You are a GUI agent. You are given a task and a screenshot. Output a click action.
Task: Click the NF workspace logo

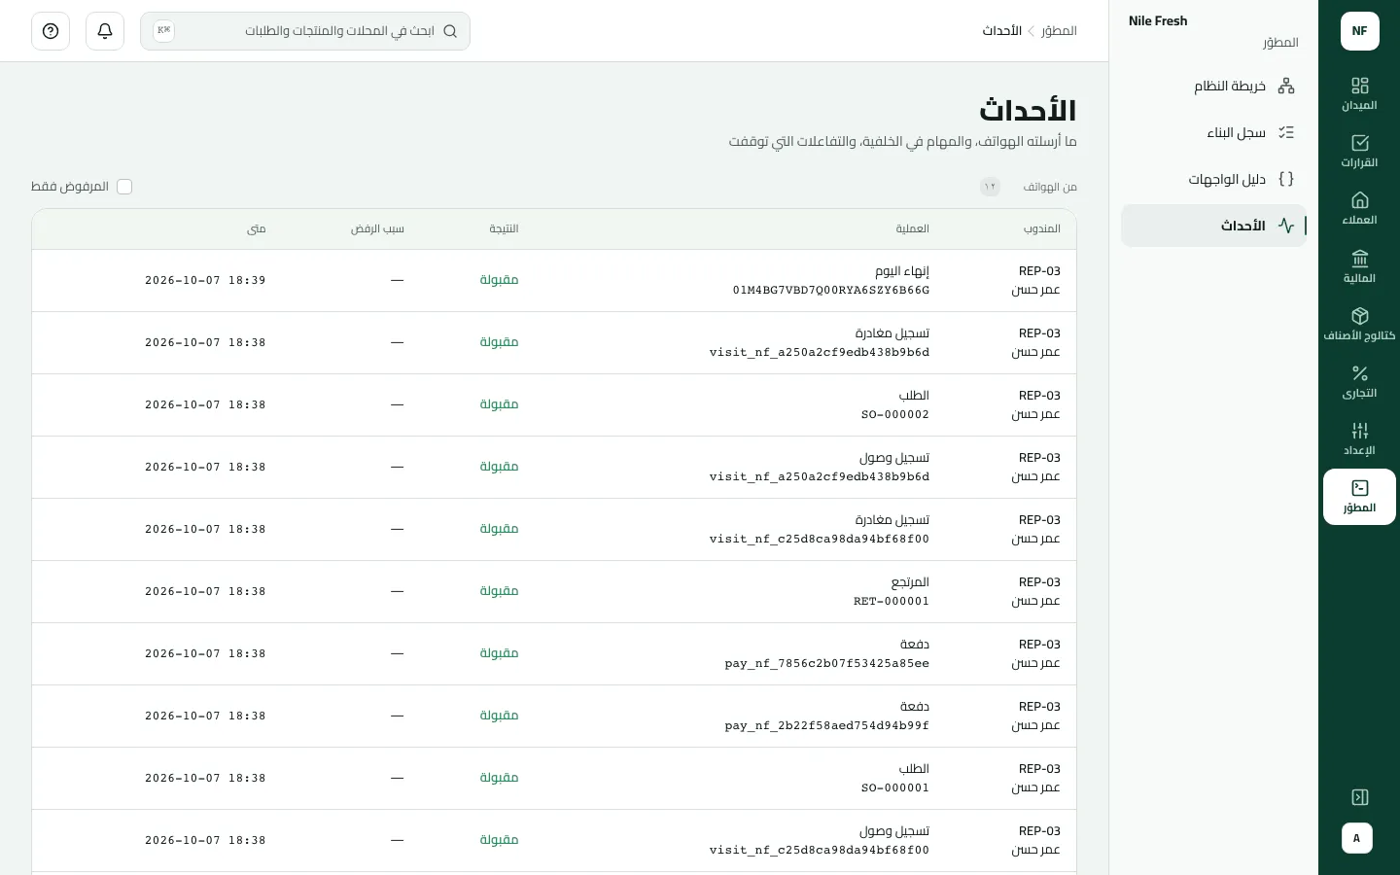click(x=1359, y=31)
